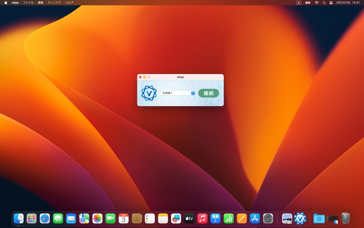364x228 pixels.
Task: Click the input source A icon
Action: (298, 3)
